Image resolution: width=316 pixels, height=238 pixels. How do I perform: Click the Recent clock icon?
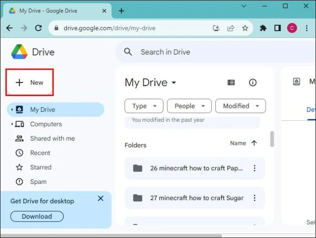[19, 153]
